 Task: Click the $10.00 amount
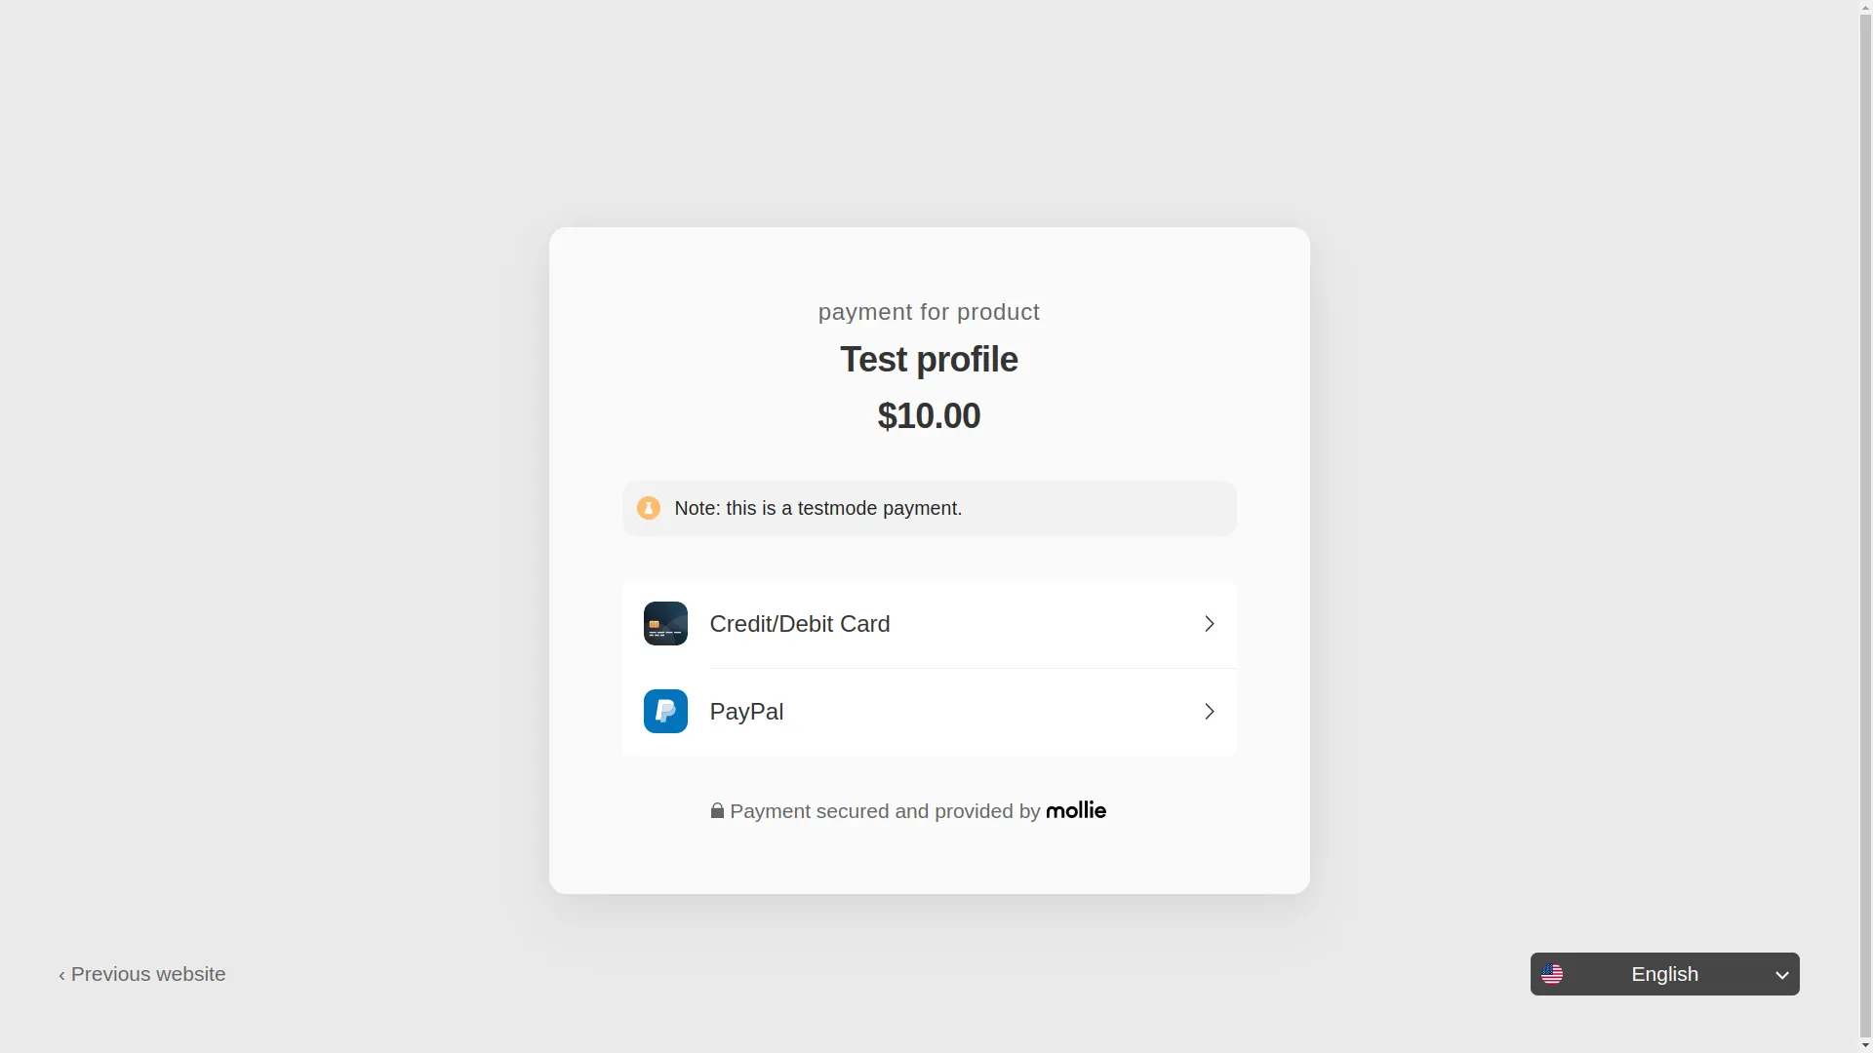(x=929, y=416)
